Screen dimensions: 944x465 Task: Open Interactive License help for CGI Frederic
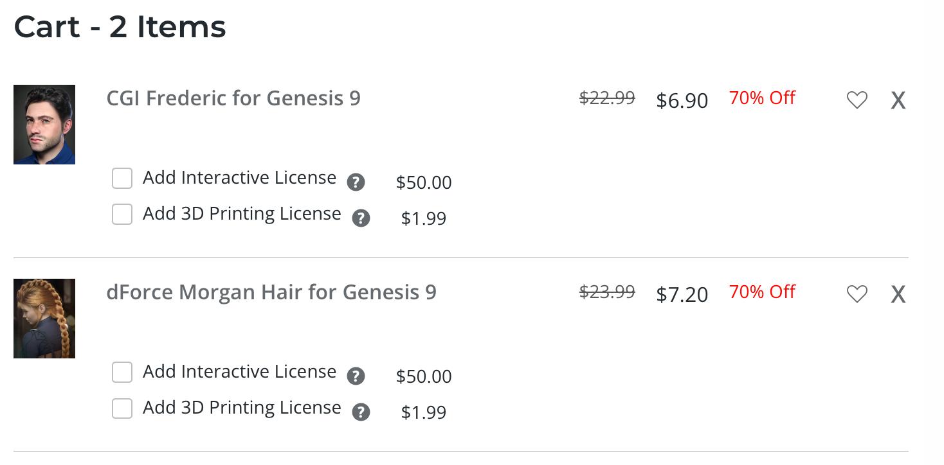click(x=356, y=182)
